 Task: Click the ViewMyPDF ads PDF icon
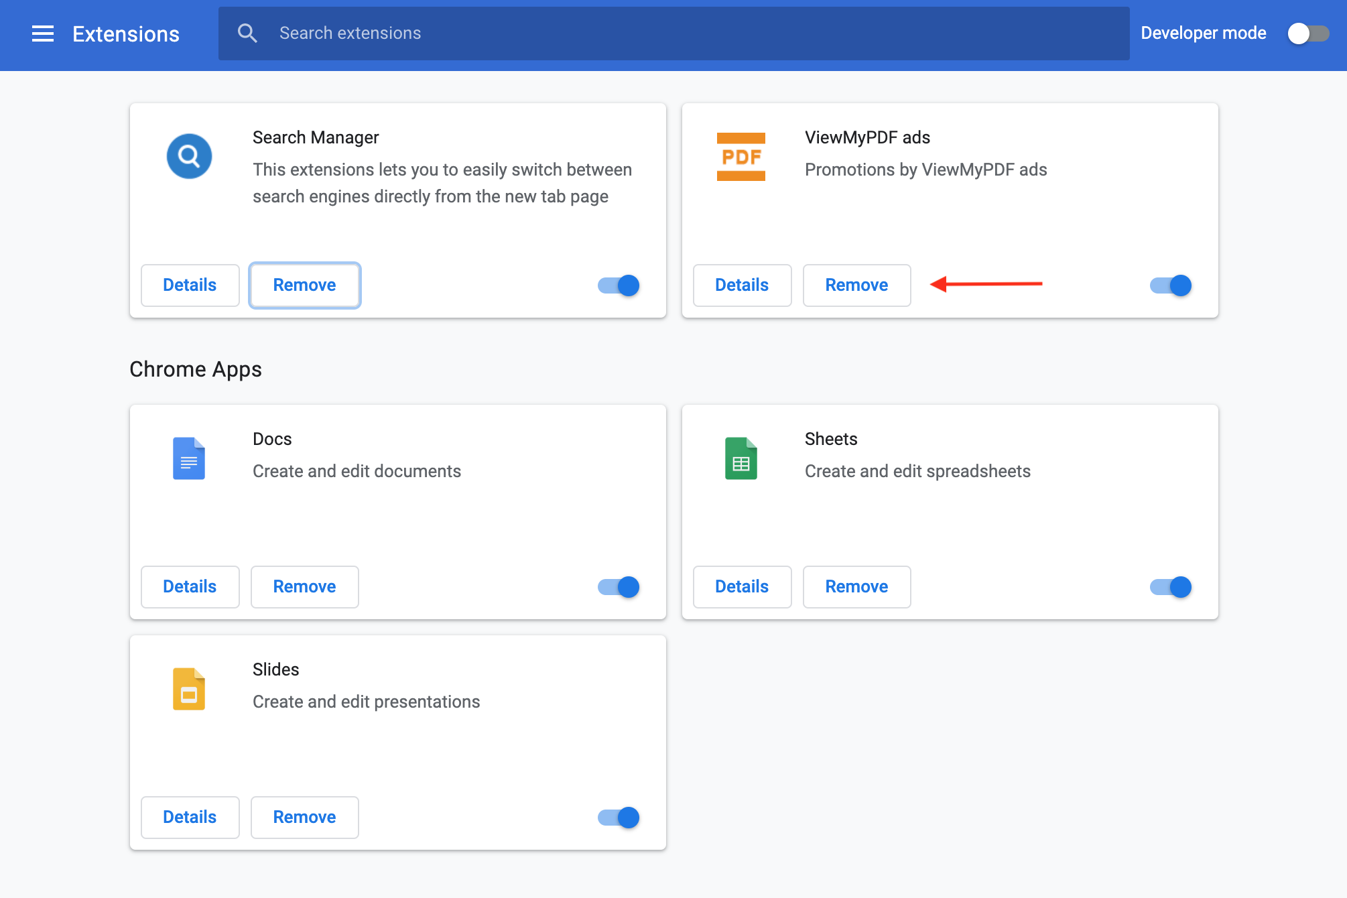point(741,157)
